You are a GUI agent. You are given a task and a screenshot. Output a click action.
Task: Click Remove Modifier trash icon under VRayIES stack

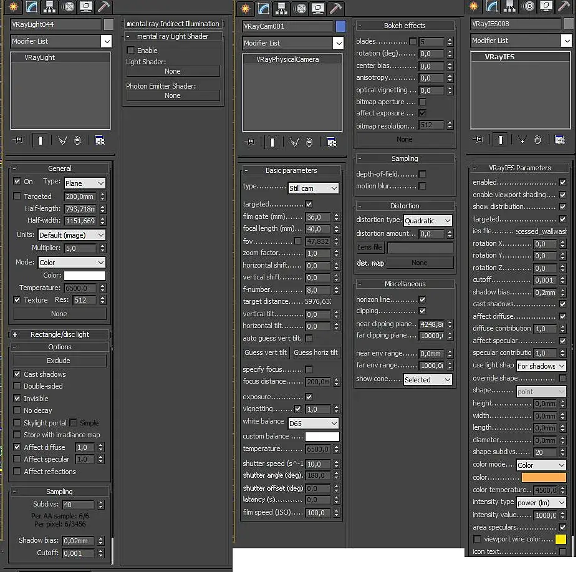538,140
